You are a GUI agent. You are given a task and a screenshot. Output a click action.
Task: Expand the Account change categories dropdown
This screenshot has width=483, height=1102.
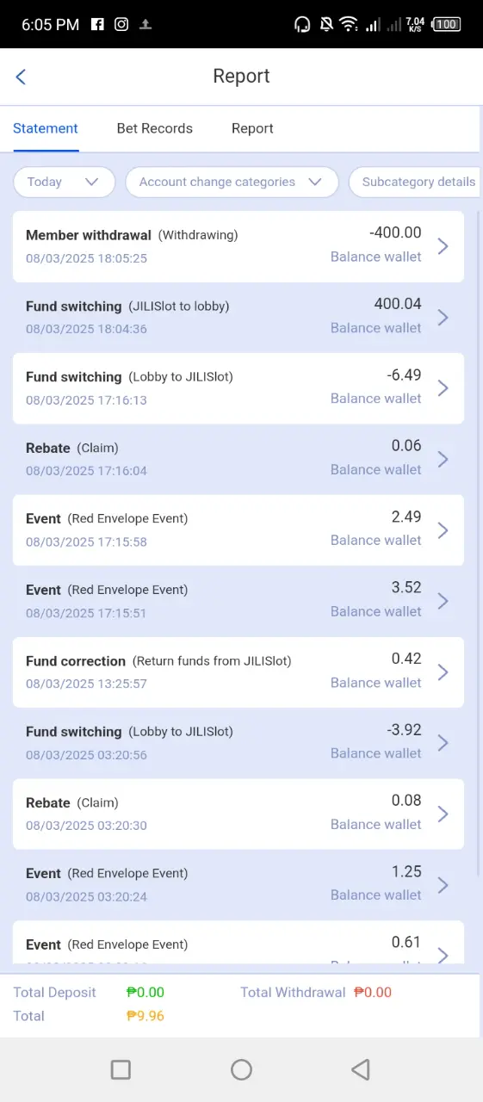pyautogui.click(x=232, y=182)
